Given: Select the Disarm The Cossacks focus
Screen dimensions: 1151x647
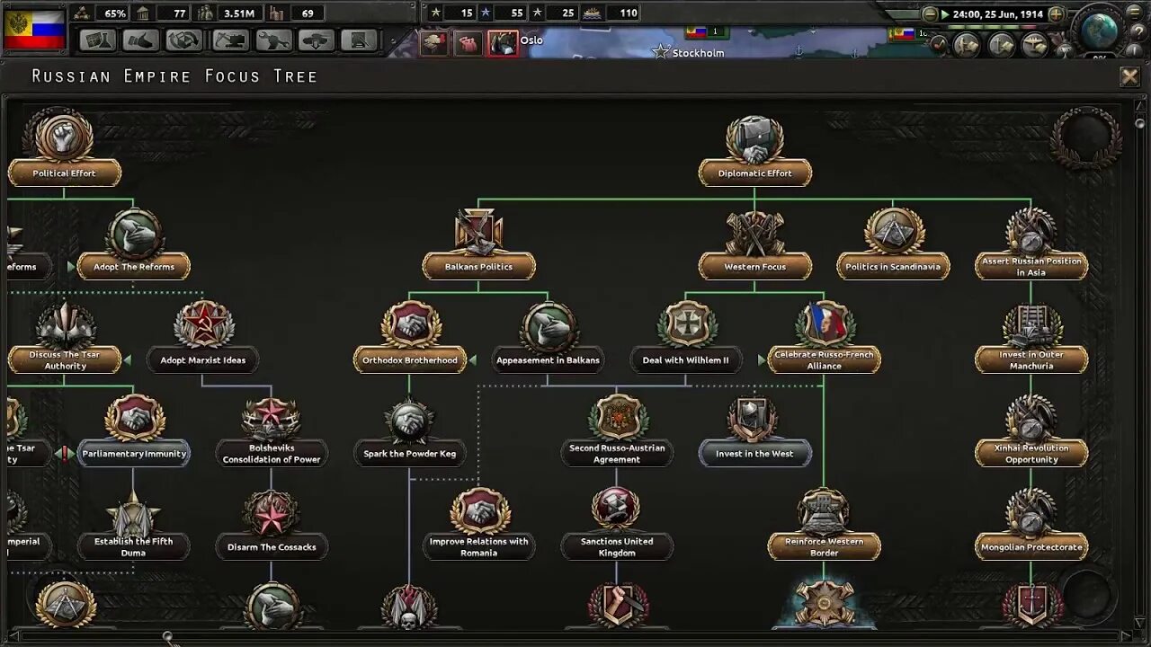Looking at the screenshot, I should (x=272, y=525).
